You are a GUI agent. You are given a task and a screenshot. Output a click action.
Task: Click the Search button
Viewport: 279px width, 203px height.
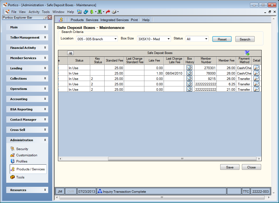(245, 39)
